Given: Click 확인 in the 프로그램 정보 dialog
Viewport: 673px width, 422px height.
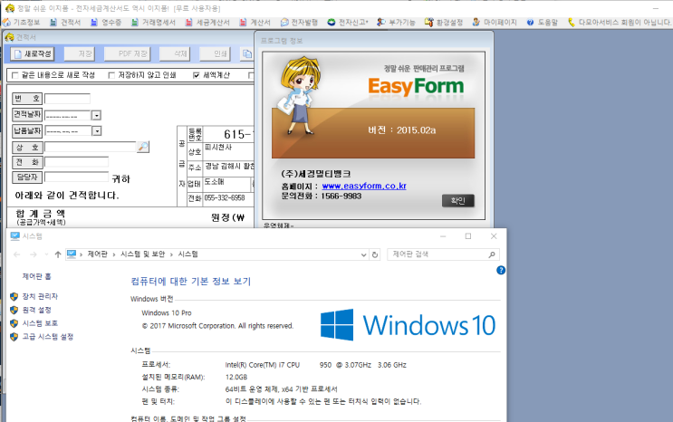Looking at the screenshot, I should pyautogui.click(x=458, y=200).
